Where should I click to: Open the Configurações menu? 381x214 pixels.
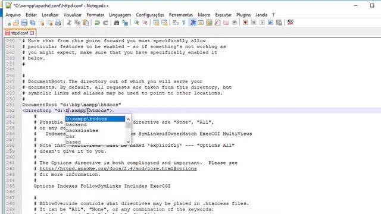click(150, 15)
